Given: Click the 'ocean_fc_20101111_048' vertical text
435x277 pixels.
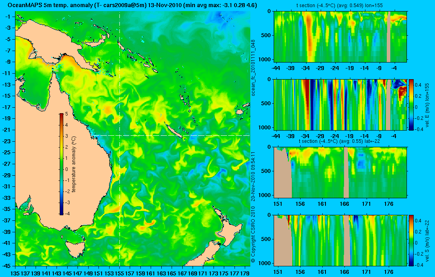Looking at the screenshot, I should (253, 68).
